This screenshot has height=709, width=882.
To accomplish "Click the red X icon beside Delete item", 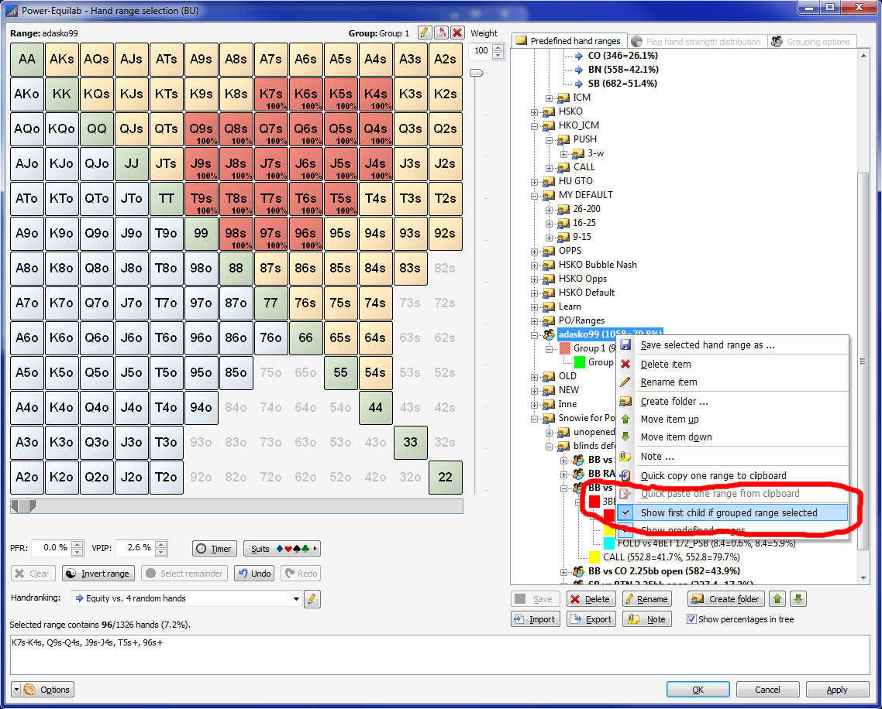I will pos(625,364).
